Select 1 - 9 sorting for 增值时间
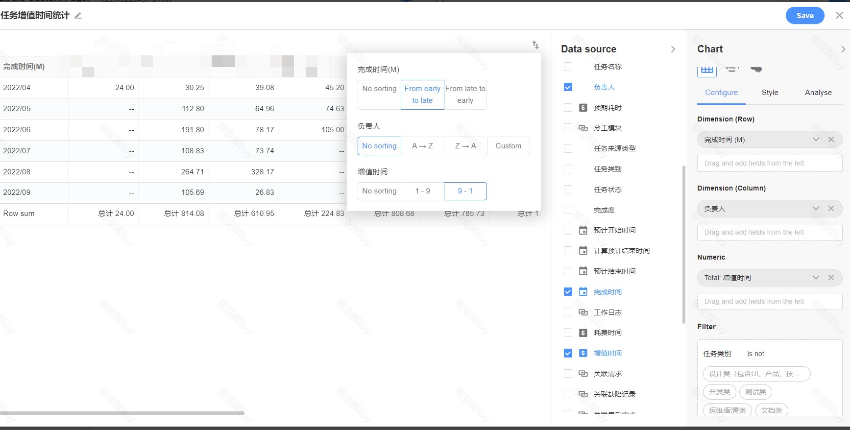This screenshot has height=430, width=850. 422,191
